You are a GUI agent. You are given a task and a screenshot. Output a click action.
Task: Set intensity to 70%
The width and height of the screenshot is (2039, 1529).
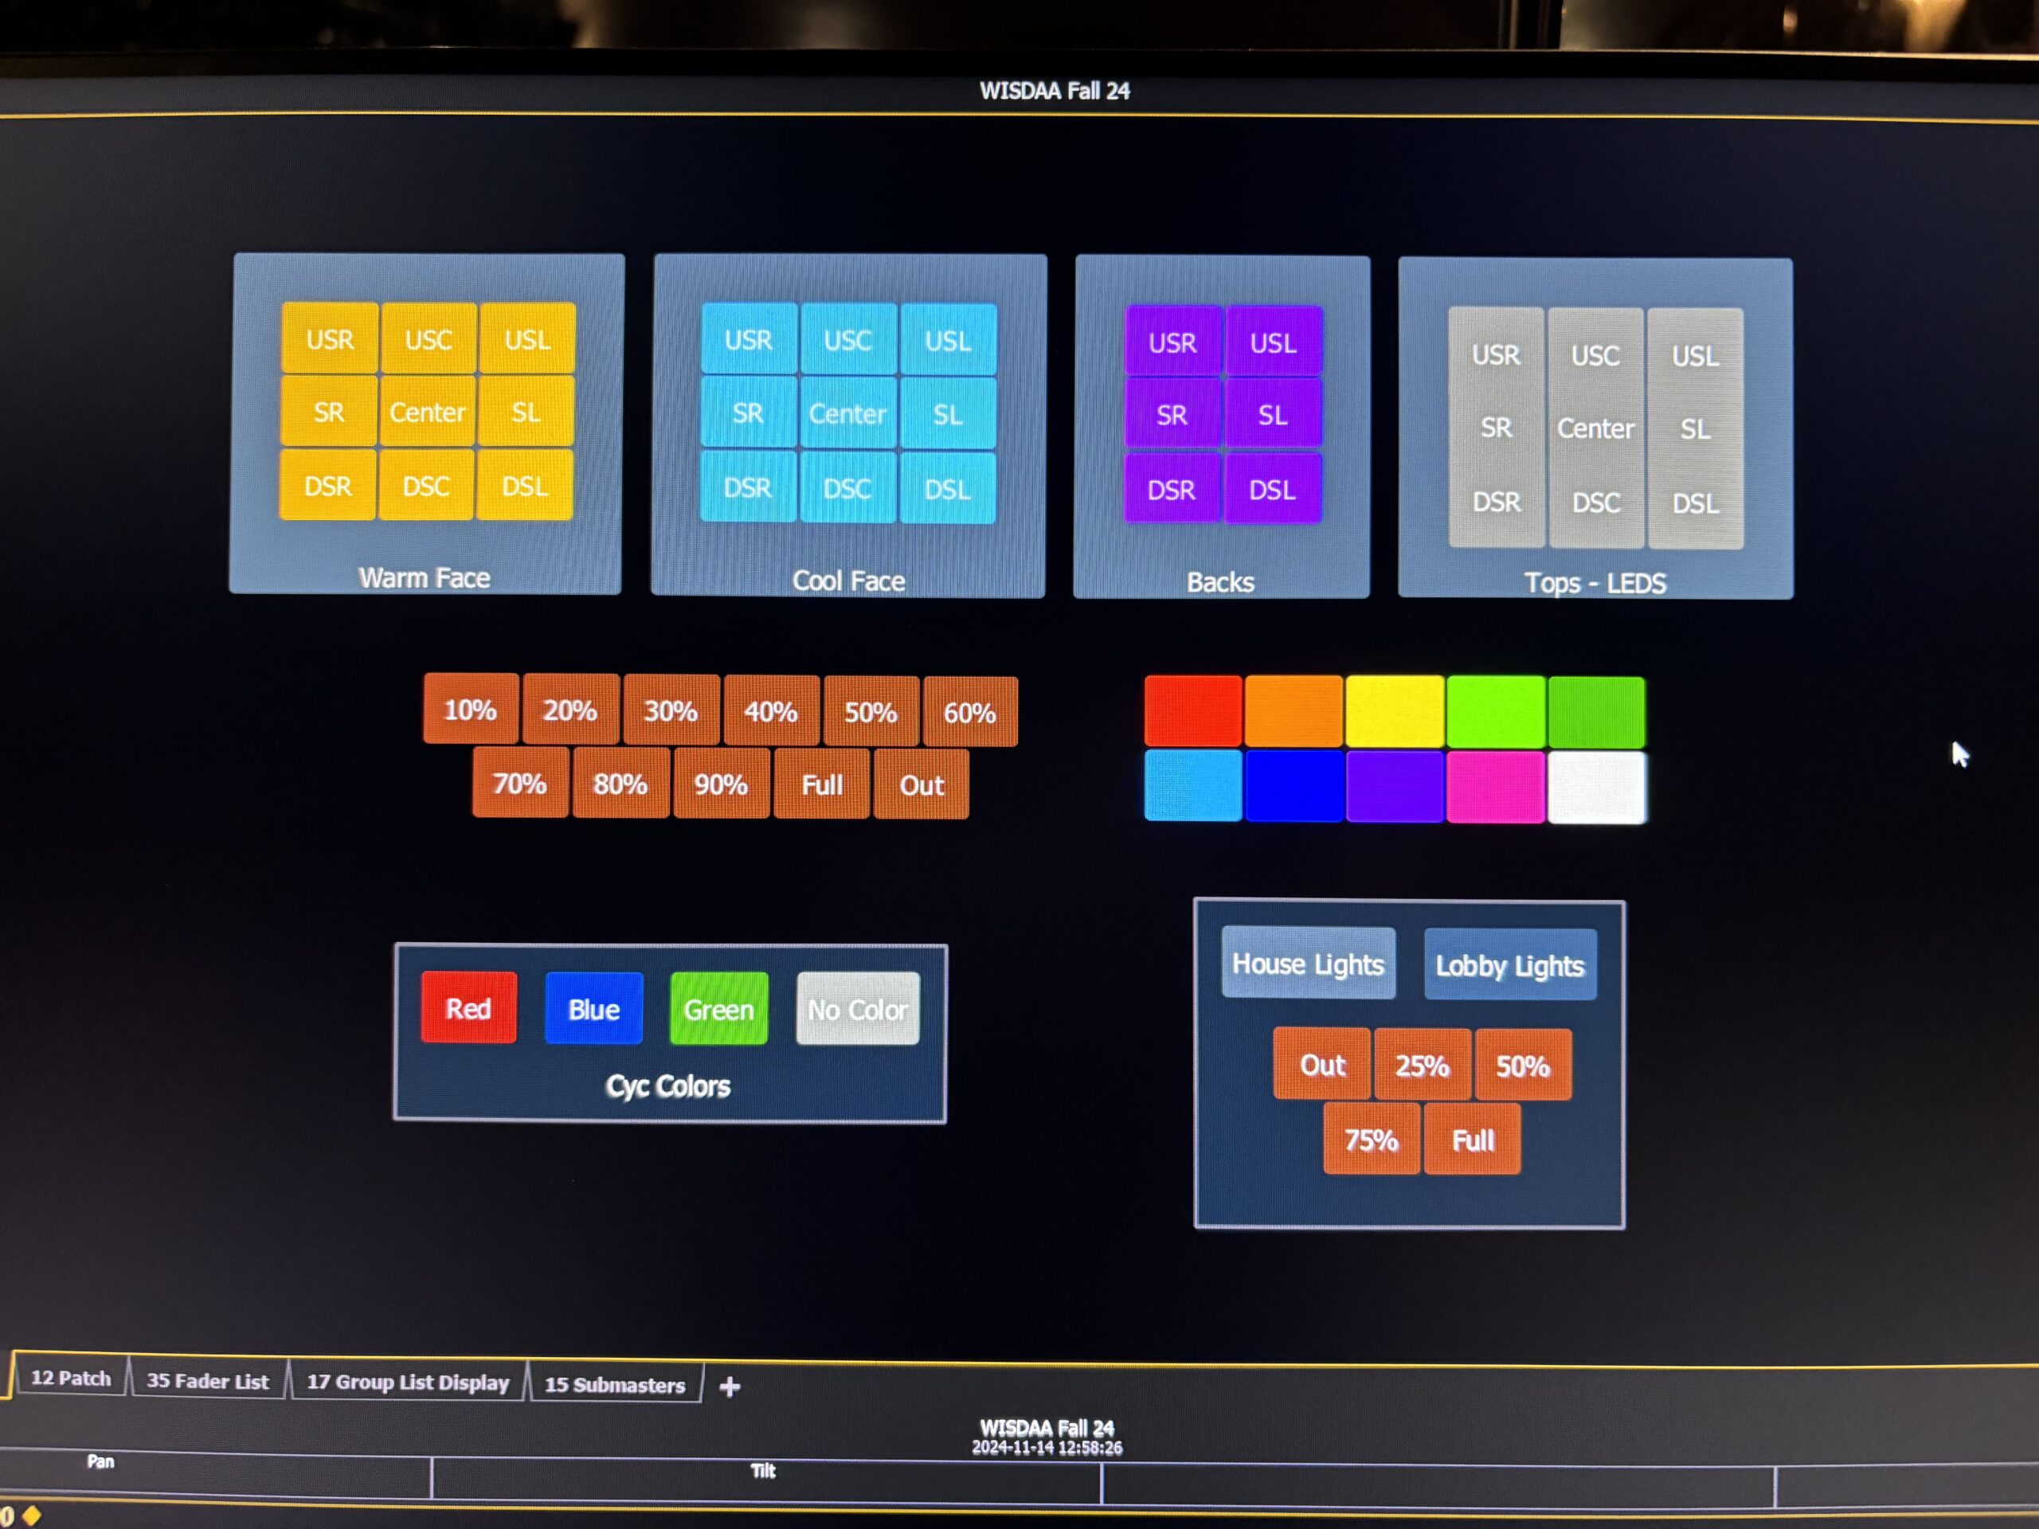(x=520, y=784)
